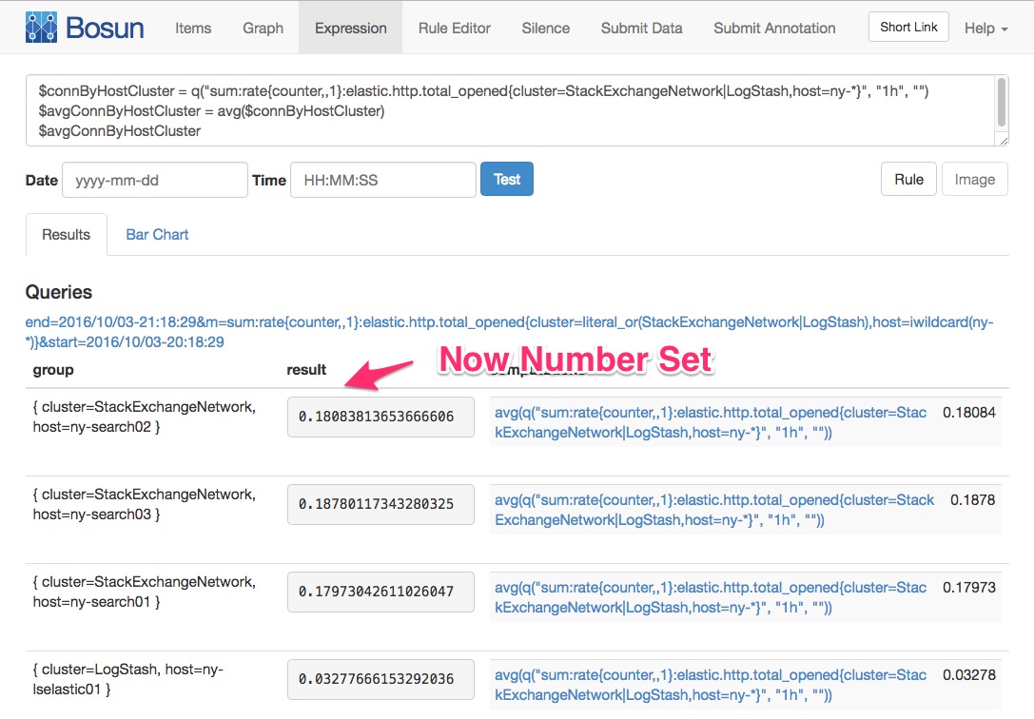Go to the Graph page
This screenshot has height=719, width=1034.
(x=263, y=28)
